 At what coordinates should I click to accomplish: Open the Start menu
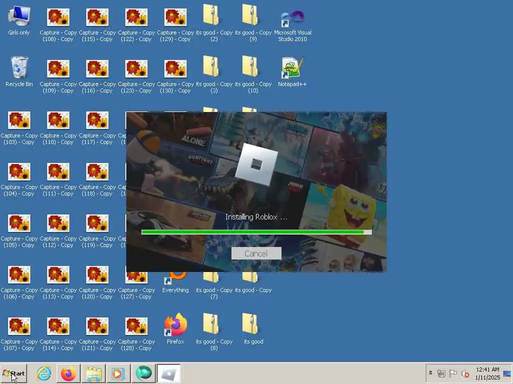(14, 373)
